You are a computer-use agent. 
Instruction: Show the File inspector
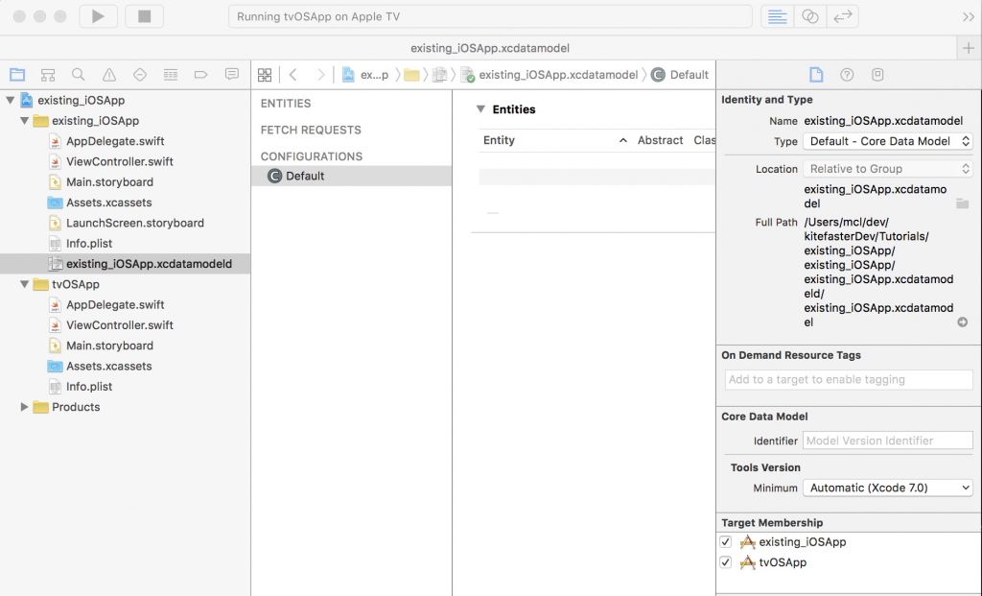[816, 75]
